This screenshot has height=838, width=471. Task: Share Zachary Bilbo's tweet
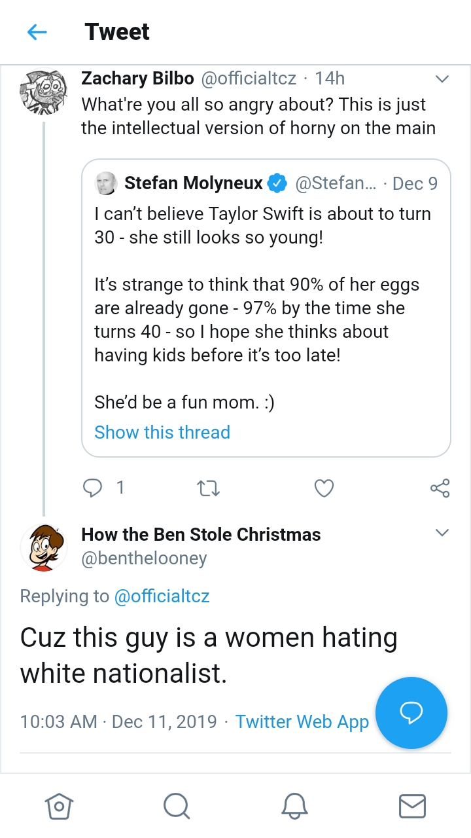(x=440, y=488)
